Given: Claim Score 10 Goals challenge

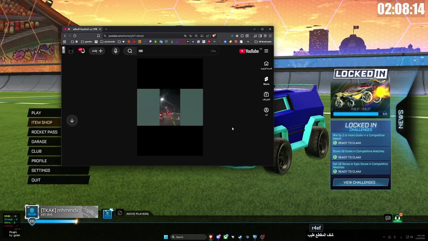Looking at the screenshot, I should 361,154.
